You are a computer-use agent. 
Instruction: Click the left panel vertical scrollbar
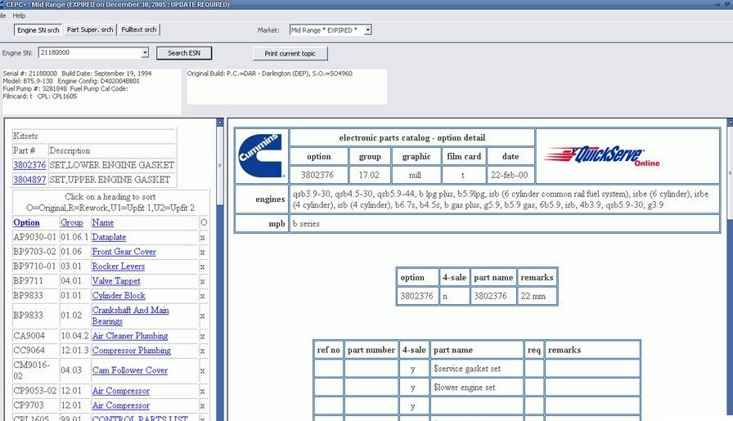click(x=219, y=270)
